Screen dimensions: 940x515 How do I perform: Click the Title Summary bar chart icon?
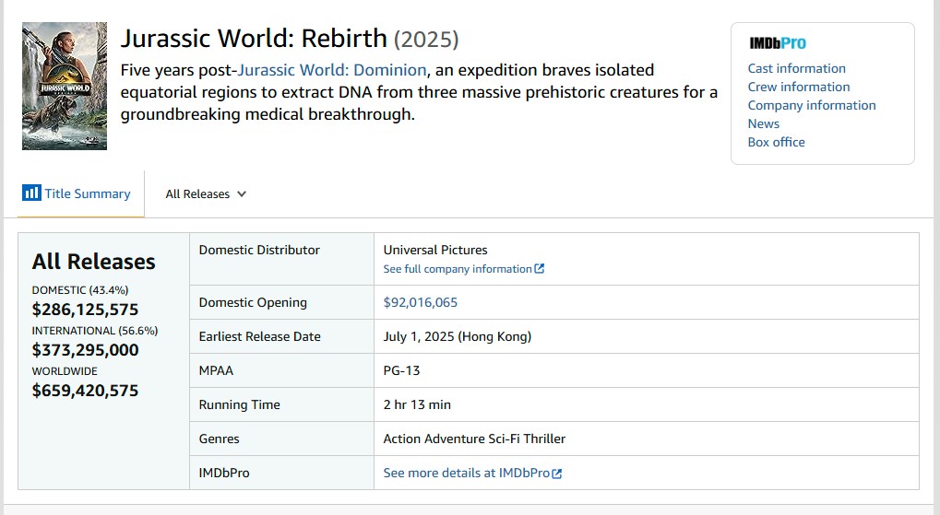(x=31, y=193)
